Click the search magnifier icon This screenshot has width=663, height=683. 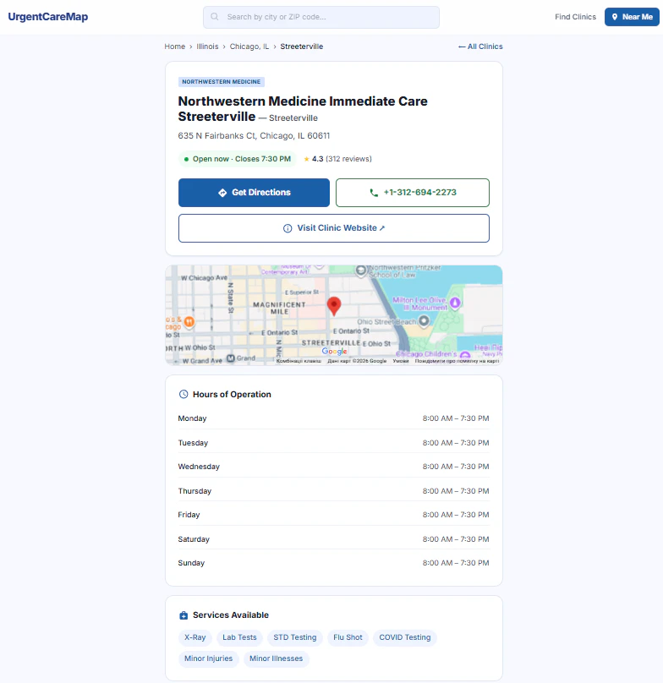[215, 17]
